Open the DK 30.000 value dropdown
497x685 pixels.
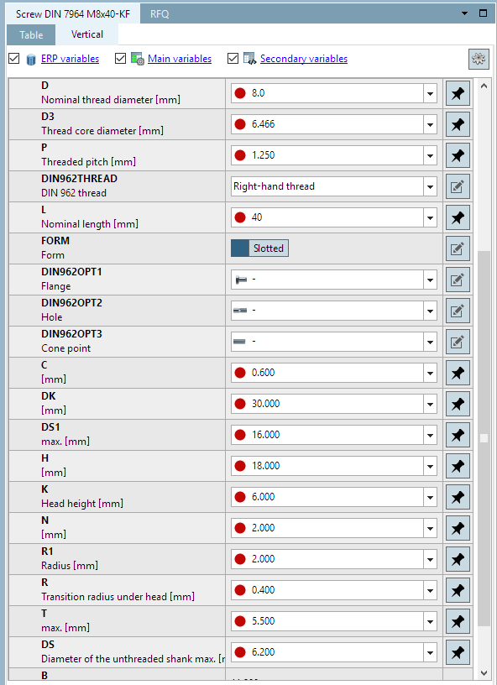point(430,404)
